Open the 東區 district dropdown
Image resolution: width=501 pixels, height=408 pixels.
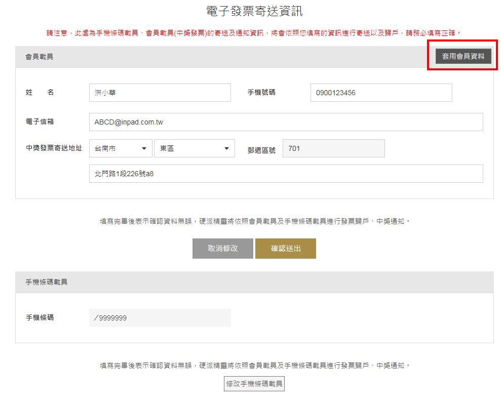pos(194,148)
